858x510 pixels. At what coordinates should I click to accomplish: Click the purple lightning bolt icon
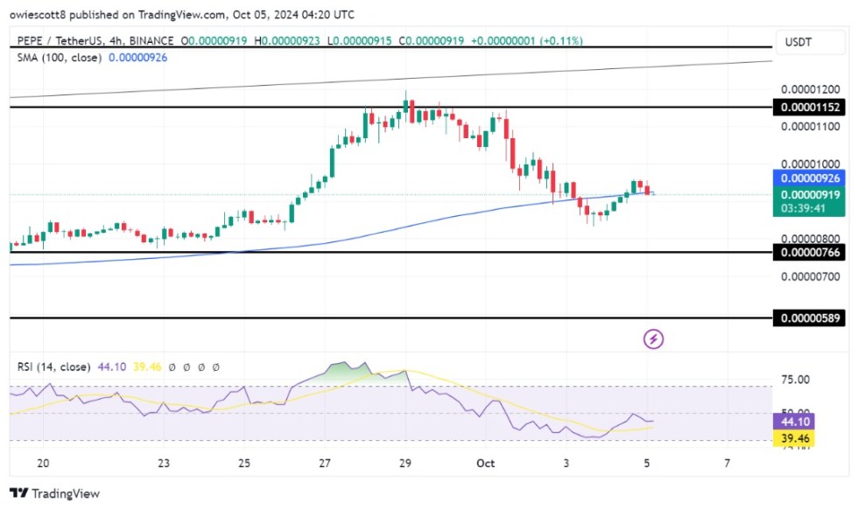652,339
